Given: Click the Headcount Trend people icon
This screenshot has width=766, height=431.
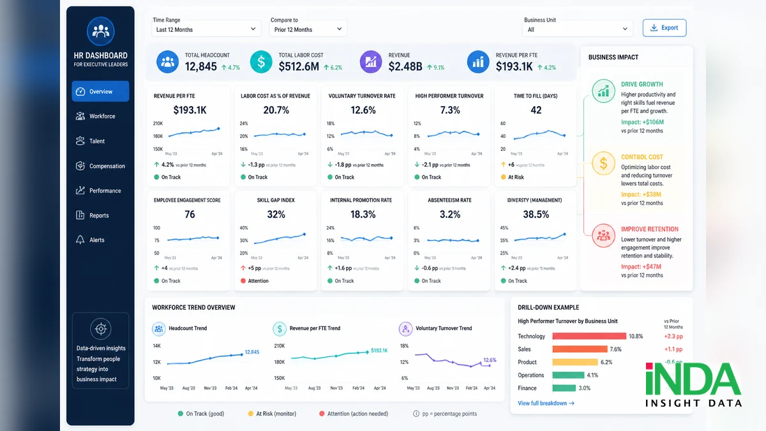Looking at the screenshot, I should click(x=159, y=329).
